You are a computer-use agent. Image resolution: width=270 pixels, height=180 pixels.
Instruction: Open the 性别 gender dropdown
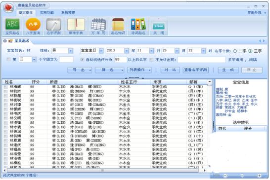(x=71, y=51)
